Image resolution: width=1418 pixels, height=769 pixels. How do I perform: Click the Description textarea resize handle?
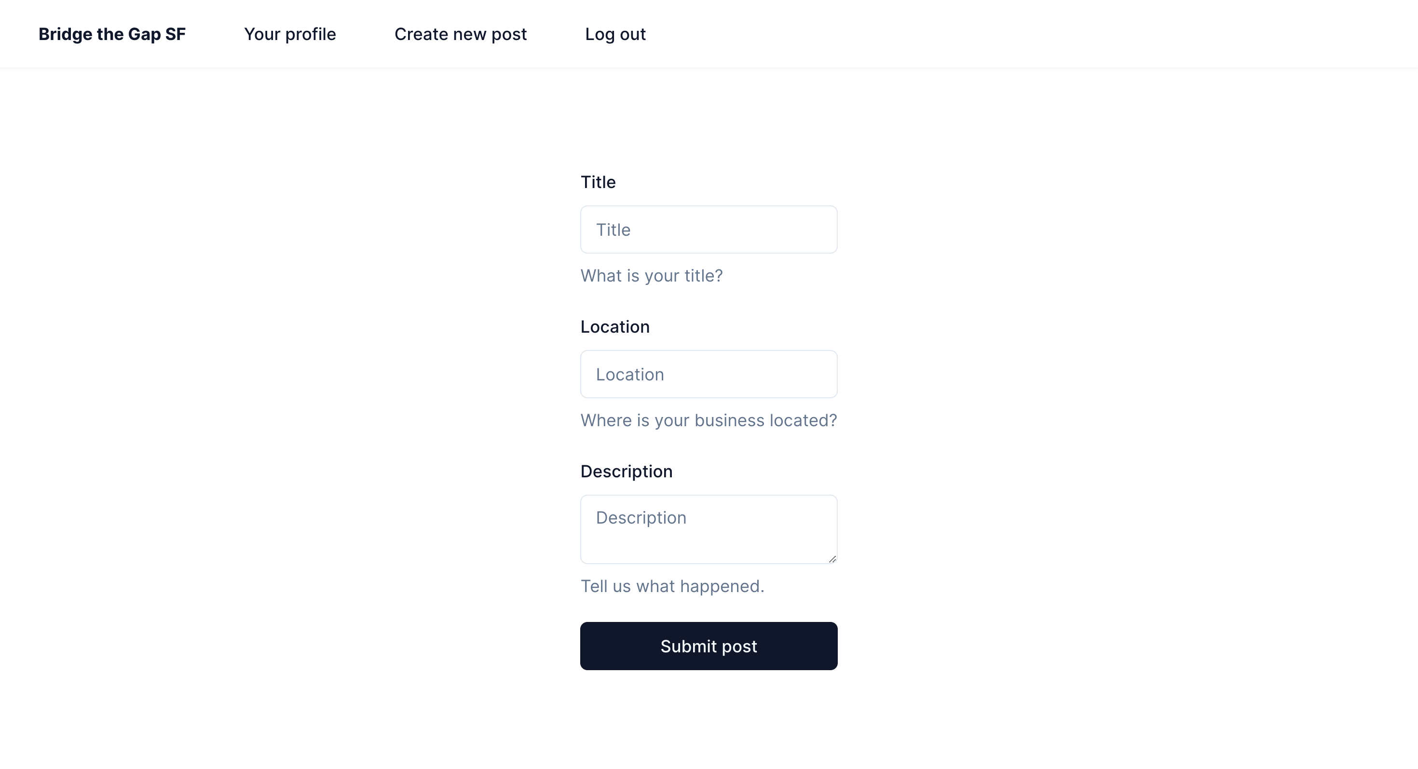tap(832, 559)
